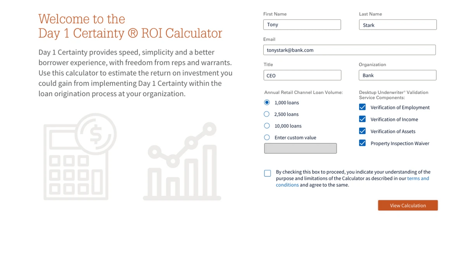The width and height of the screenshot is (465, 262).
Task: Uncheck Verification of Employment checkbox
Action: (x=362, y=107)
